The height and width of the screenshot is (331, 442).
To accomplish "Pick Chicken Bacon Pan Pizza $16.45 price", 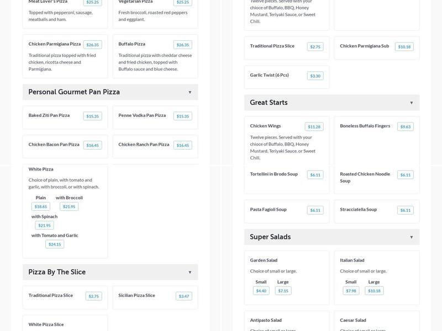I will point(92,145).
